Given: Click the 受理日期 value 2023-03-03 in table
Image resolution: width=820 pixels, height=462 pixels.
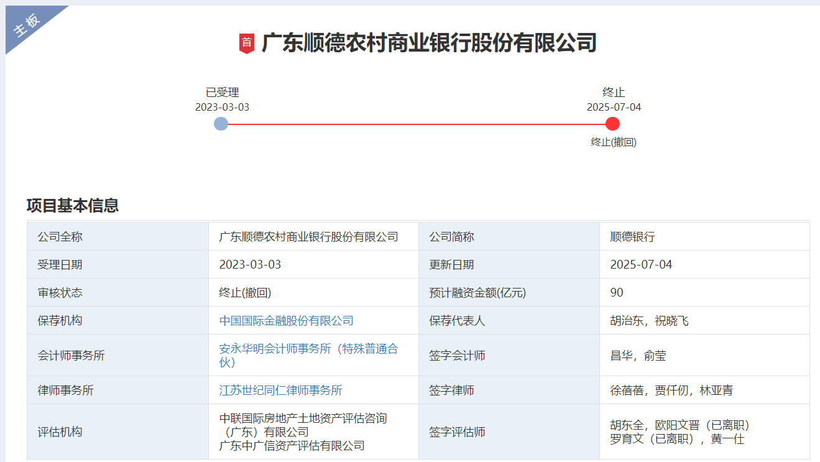Looking at the screenshot, I should pyautogui.click(x=250, y=265).
